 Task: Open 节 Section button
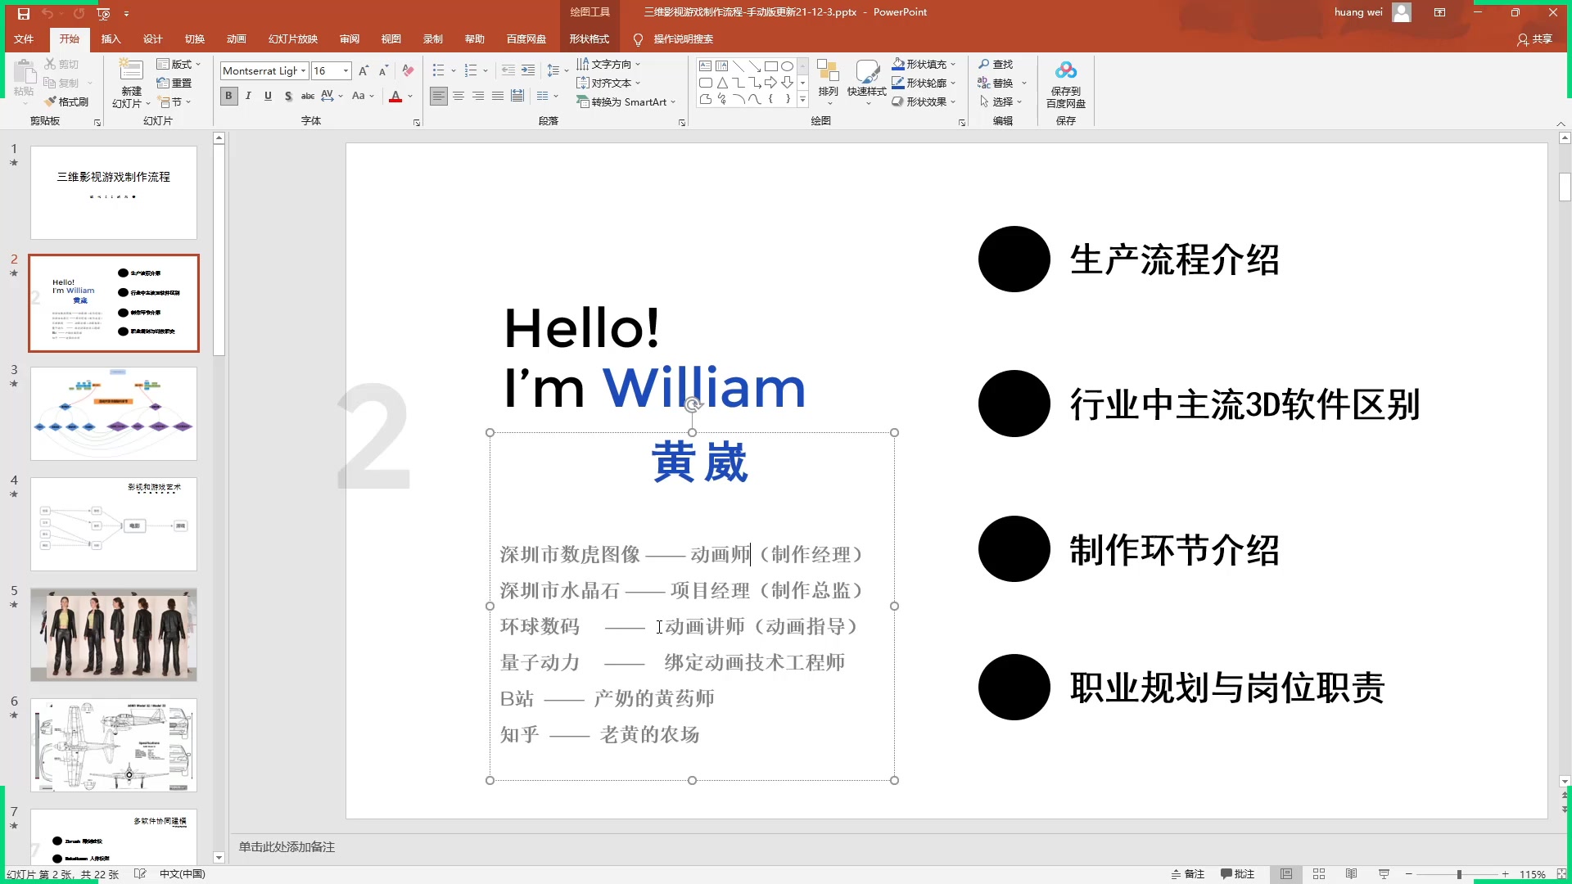tap(174, 101)
